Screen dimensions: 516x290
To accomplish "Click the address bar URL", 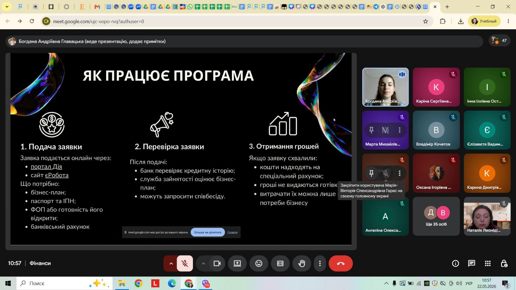I will (98, 21).
